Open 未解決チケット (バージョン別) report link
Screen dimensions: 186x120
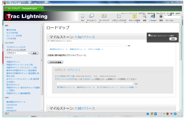20,65
